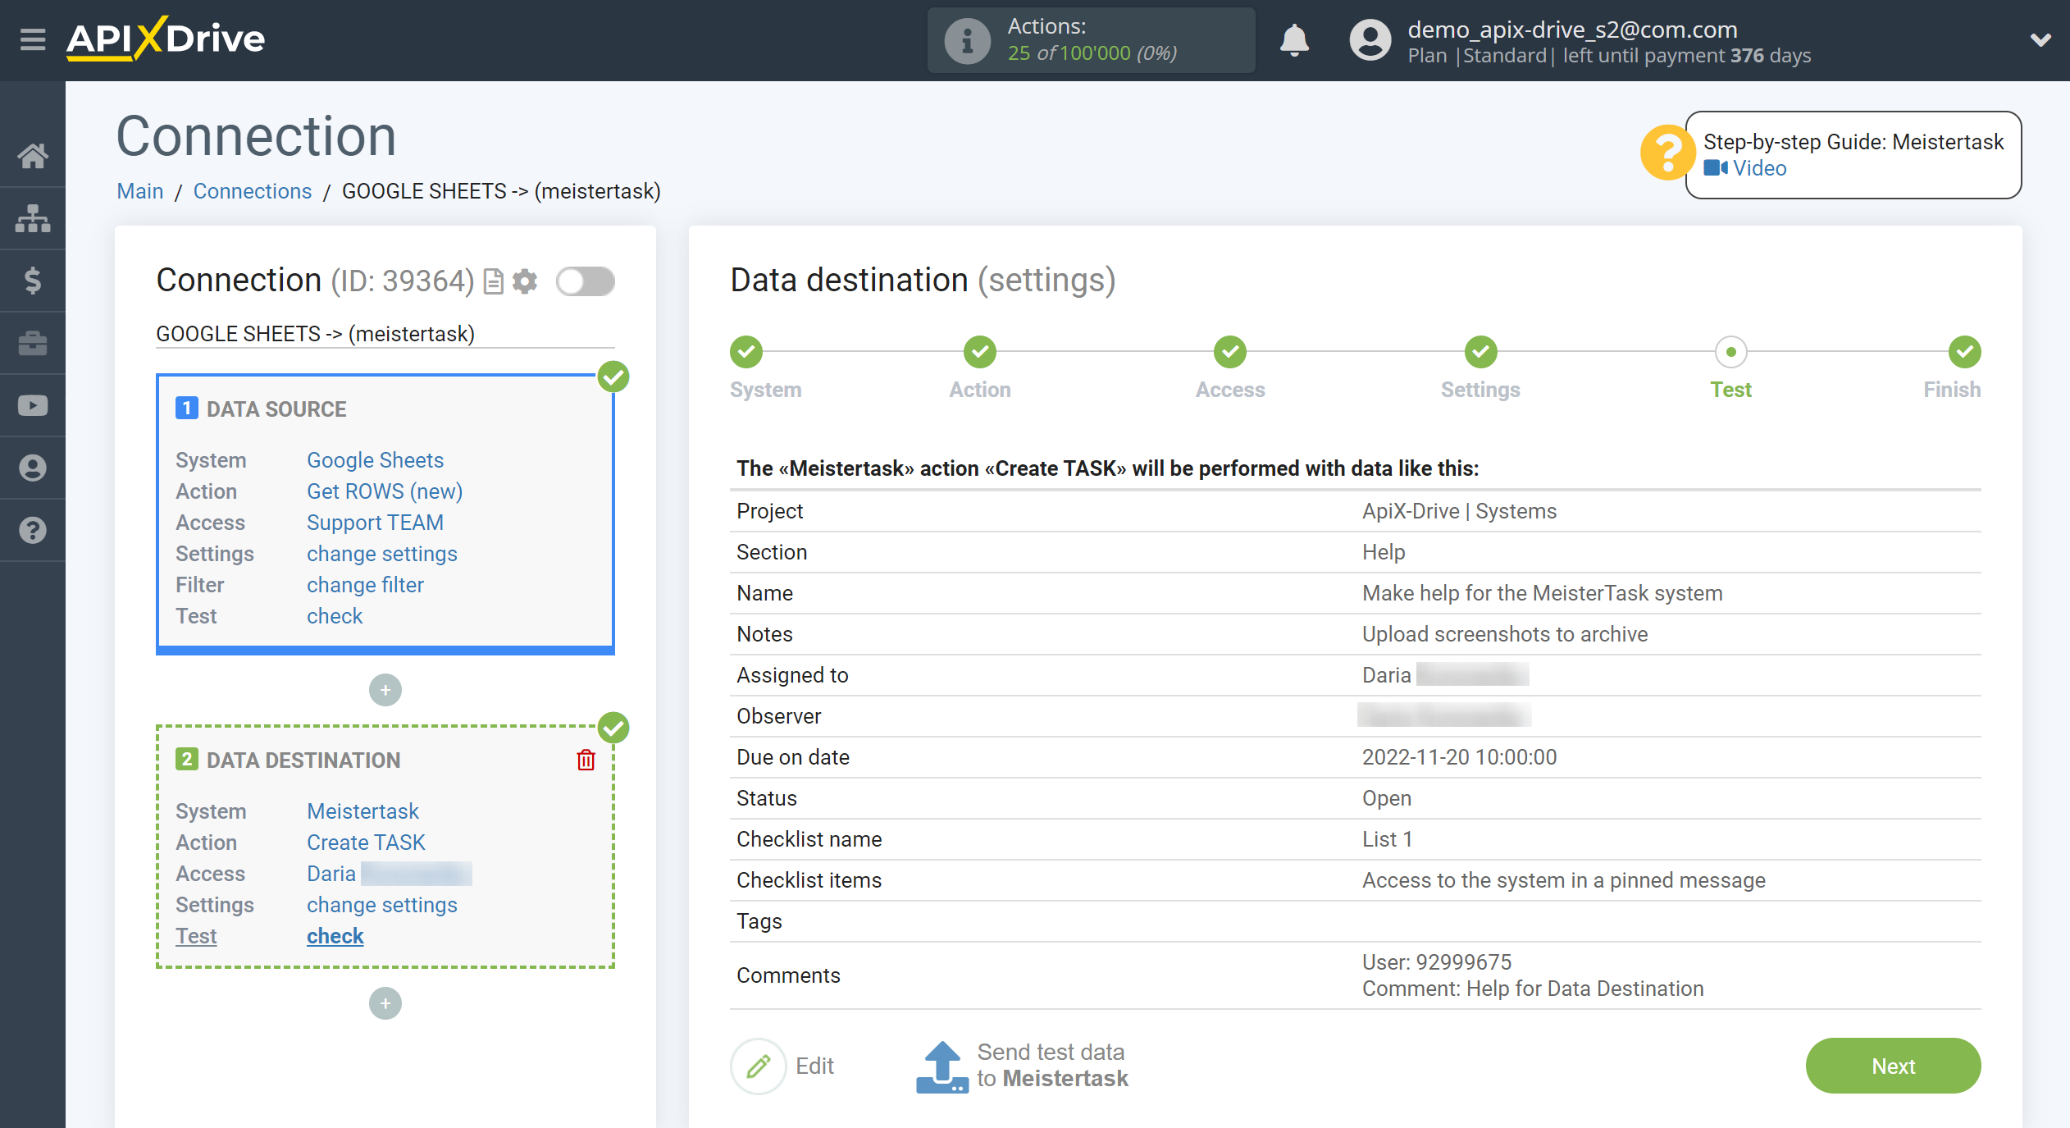Screen dimensions: 2070x1128
Task: Click the Meistertask system link
Action: 362,811
